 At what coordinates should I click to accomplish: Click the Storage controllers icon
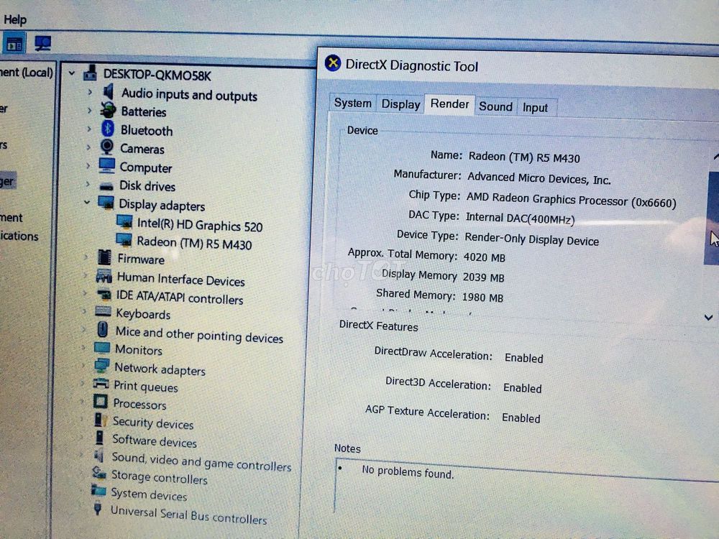click(99, 472)
